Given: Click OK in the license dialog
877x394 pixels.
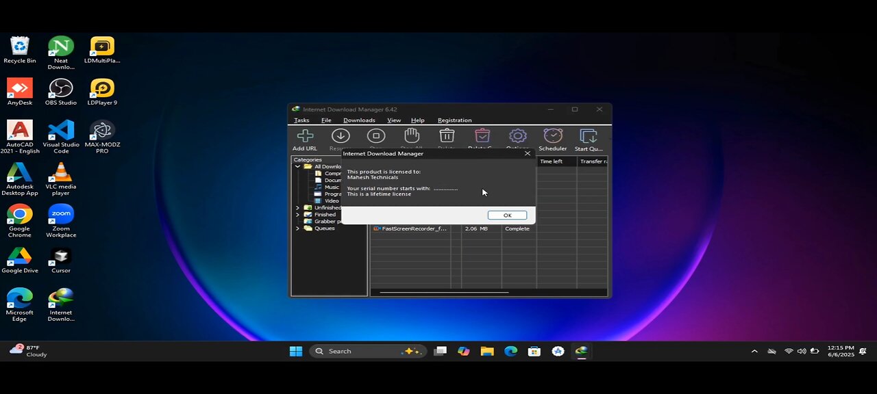Looking at the screenshot, I should pos(507,215).
